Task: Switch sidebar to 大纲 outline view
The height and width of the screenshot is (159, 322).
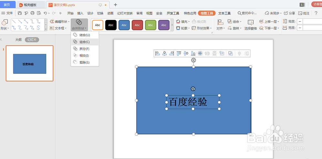Action: point(18,40)
